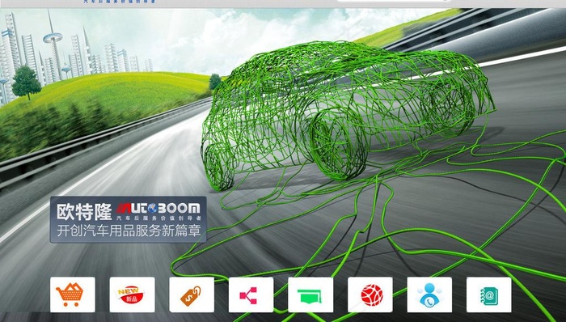Click the blue tagline text in the header
The width and height of the screenshot is (566, 322).
pyautogui.click(x=119, y=2)
